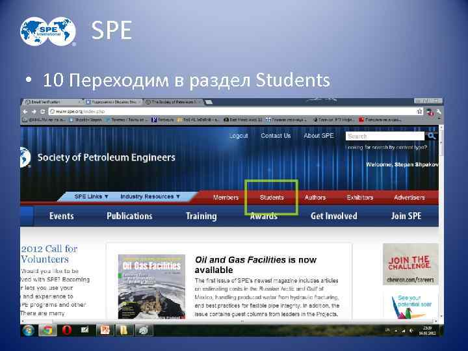Click the About SPE link
The width and height of the screenshot is (468, 351).
[318, 135]
